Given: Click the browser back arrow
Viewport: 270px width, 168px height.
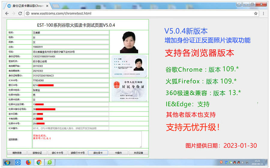Looking at the screenshot, I should [7, 13].
